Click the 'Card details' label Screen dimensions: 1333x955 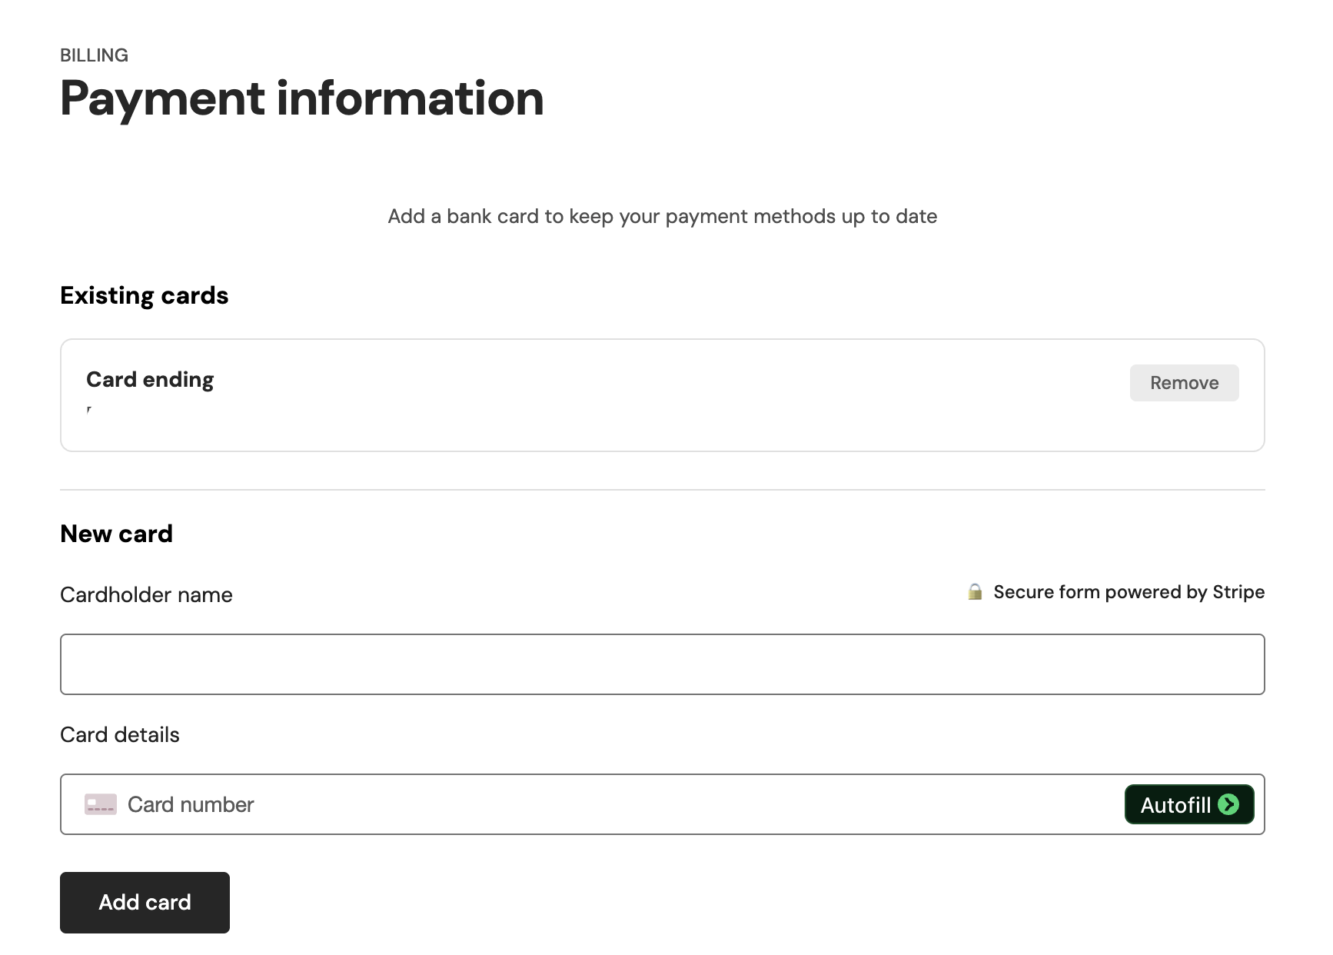120,735
